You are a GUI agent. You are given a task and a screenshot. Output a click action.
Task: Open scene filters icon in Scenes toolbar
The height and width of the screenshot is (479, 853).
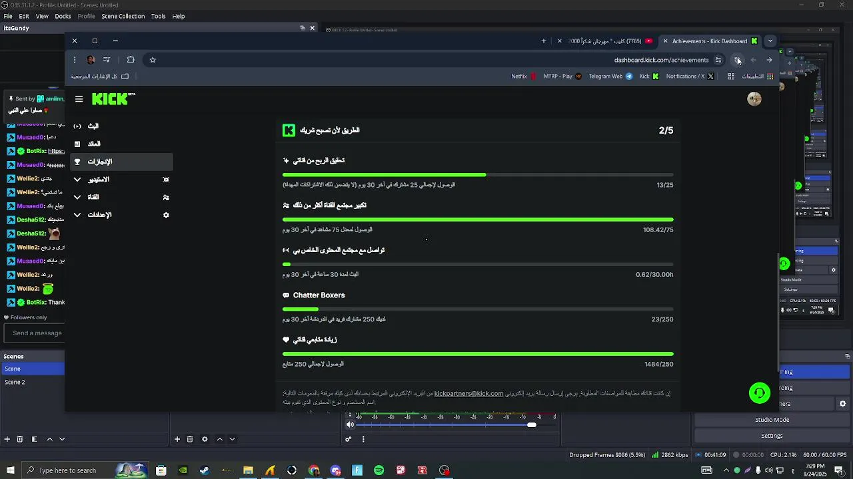pos(35,439)
